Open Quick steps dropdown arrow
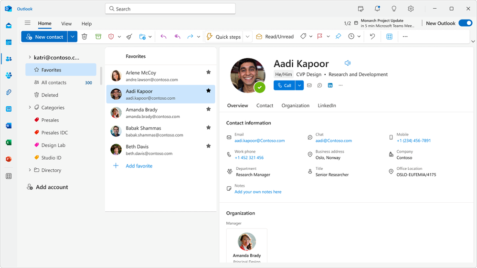 click(248, 37)
